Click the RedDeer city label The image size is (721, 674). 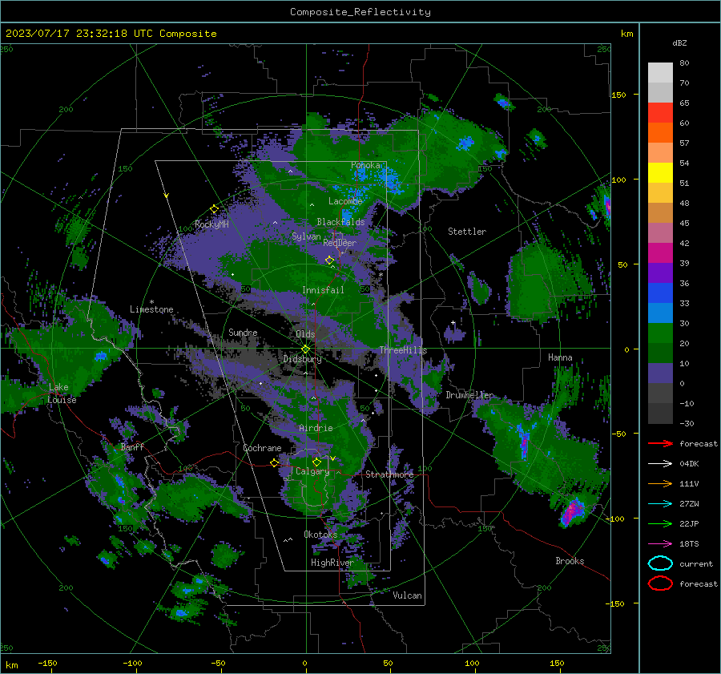340,243
